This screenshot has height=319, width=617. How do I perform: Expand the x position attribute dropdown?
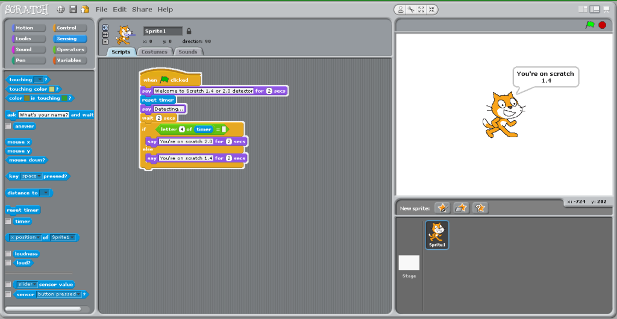(38, 238)
